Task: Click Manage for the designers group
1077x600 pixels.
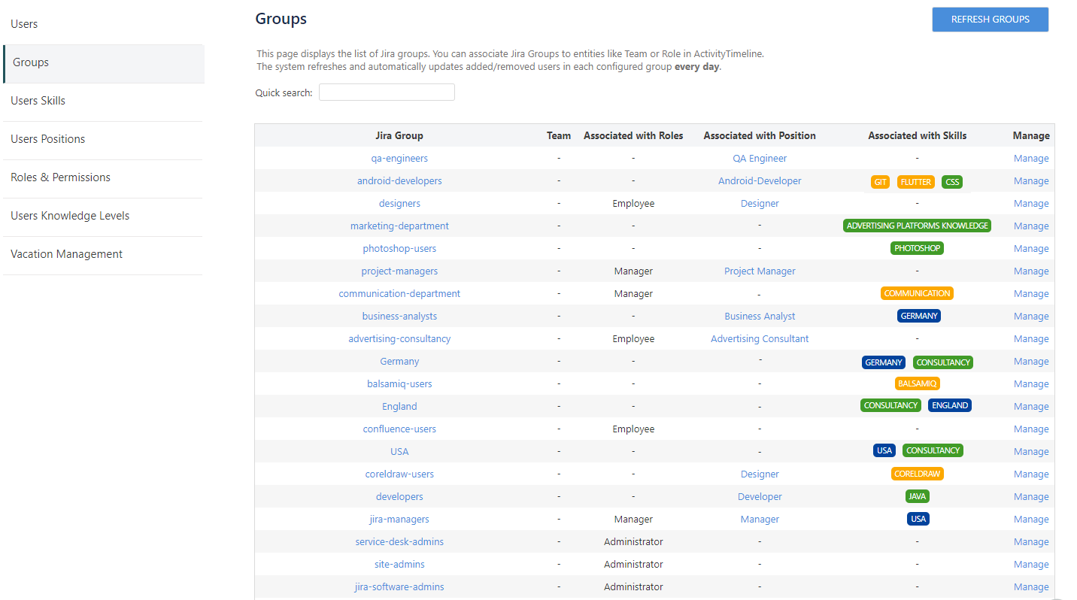Action: coord(1030,204)
